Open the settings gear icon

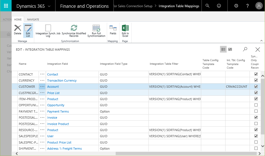pyautogui.click(x=236, y=6)
